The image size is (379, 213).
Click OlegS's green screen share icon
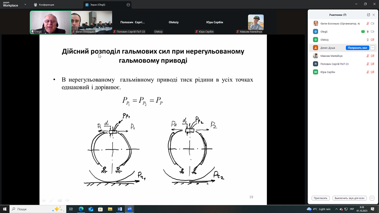363,32
